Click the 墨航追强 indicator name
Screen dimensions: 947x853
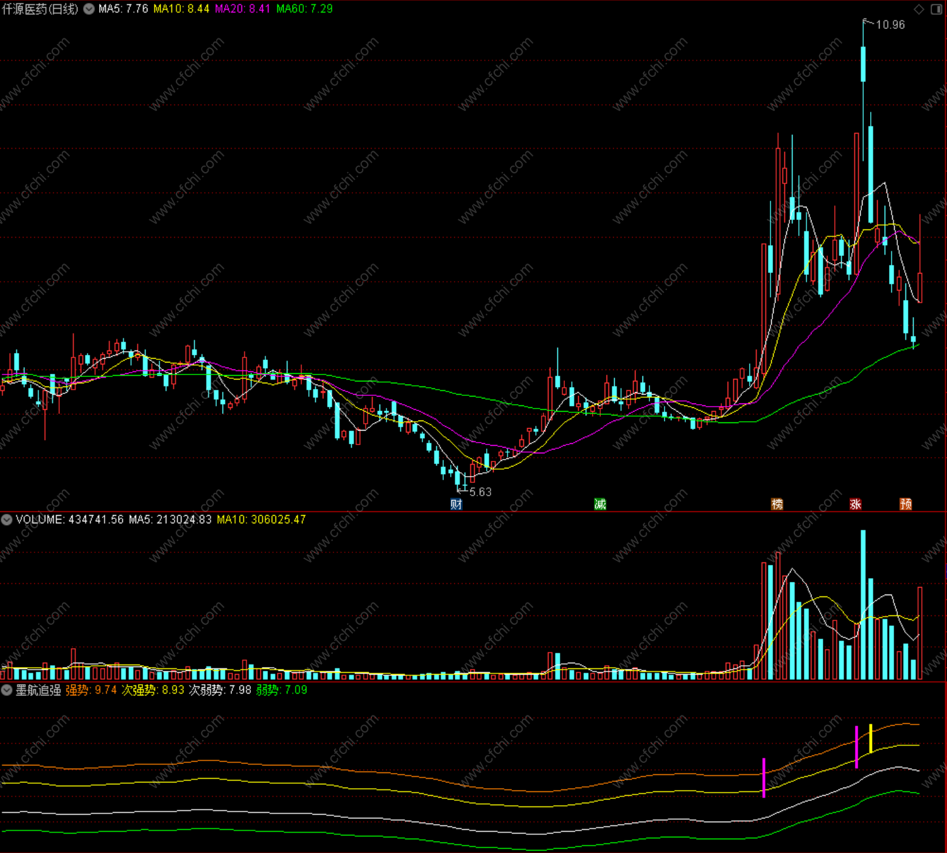tap(38, 690)
